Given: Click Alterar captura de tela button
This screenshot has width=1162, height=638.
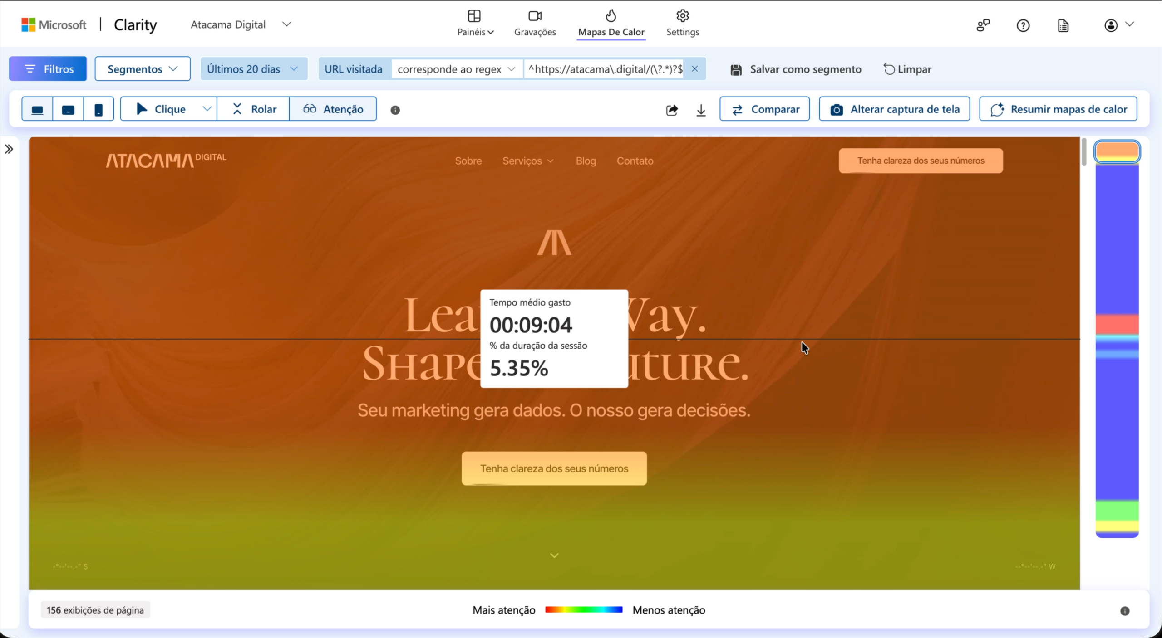Looking at the screenshot, I should coord(895,109).
